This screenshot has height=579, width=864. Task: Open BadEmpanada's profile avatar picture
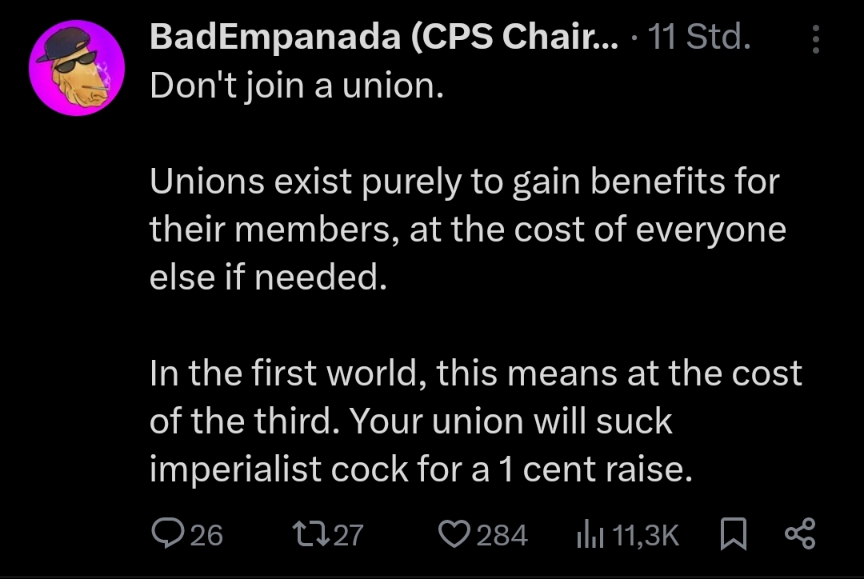pos(77,68)
